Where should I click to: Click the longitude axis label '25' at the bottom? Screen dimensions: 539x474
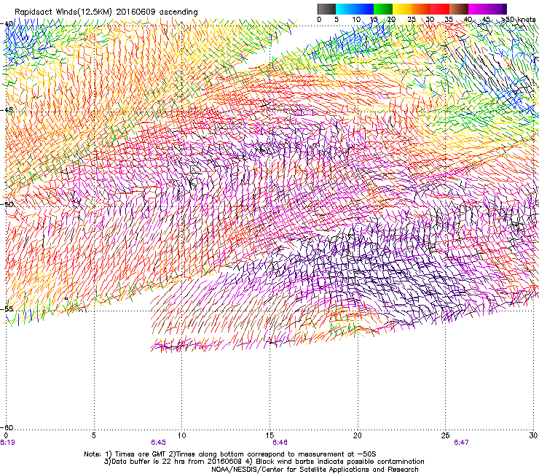pos(445,435)
